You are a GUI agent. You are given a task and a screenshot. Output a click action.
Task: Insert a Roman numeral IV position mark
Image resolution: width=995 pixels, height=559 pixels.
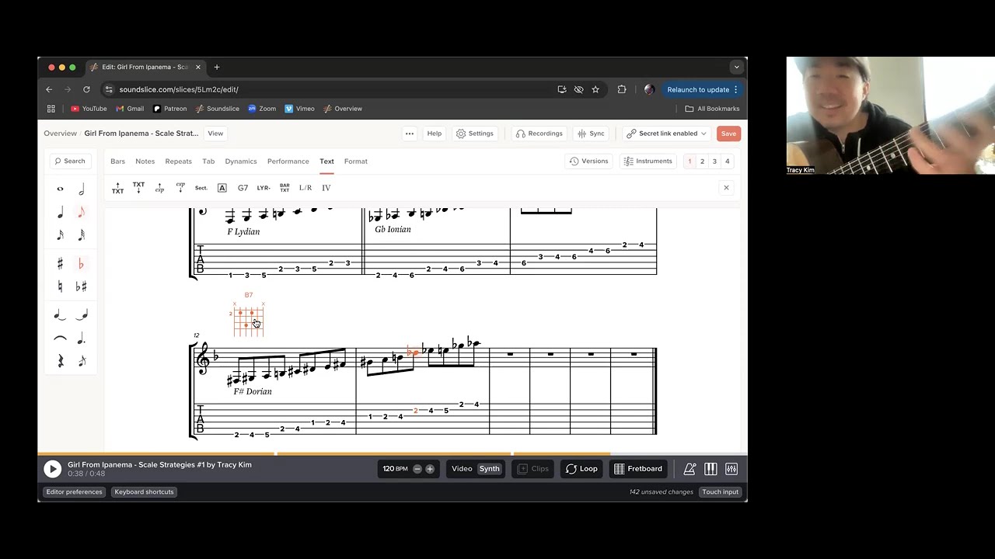point(326,188)
